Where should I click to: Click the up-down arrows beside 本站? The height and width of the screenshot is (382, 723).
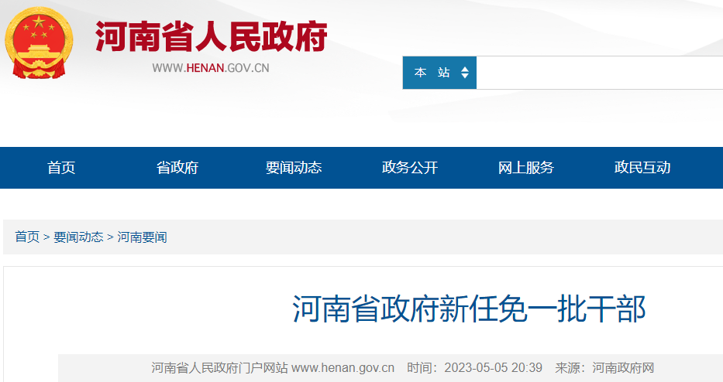click(465, 73)
